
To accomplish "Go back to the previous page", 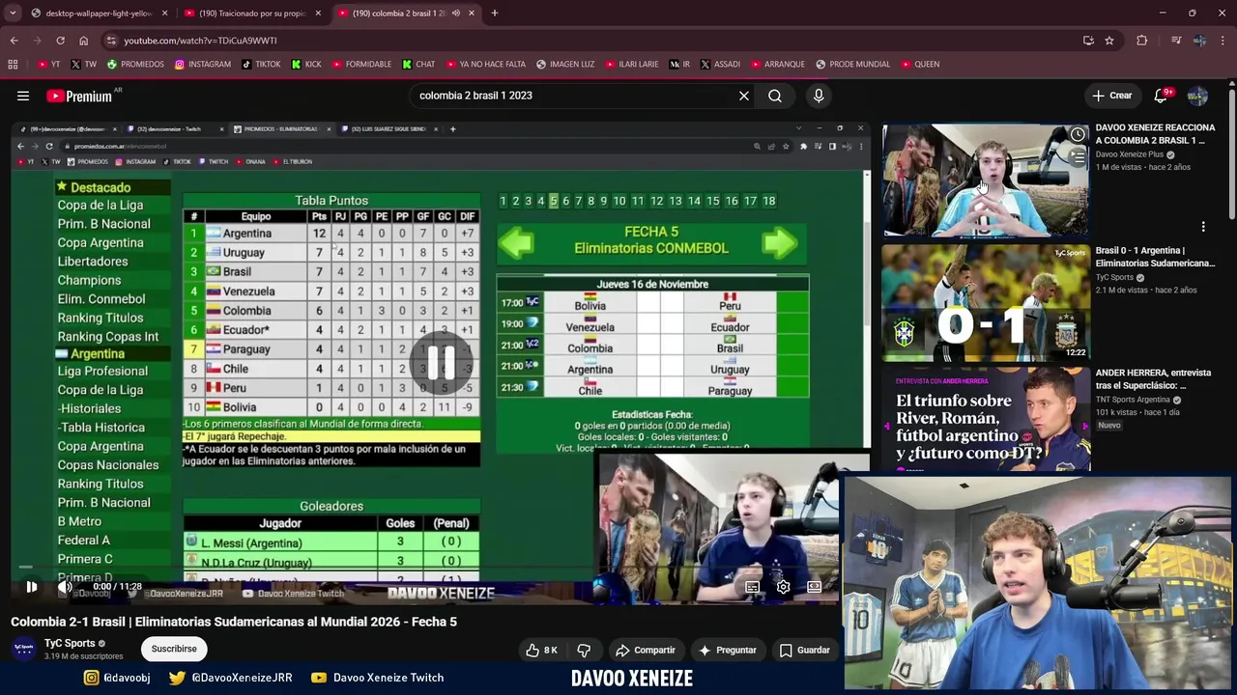I will click(14, 41).
